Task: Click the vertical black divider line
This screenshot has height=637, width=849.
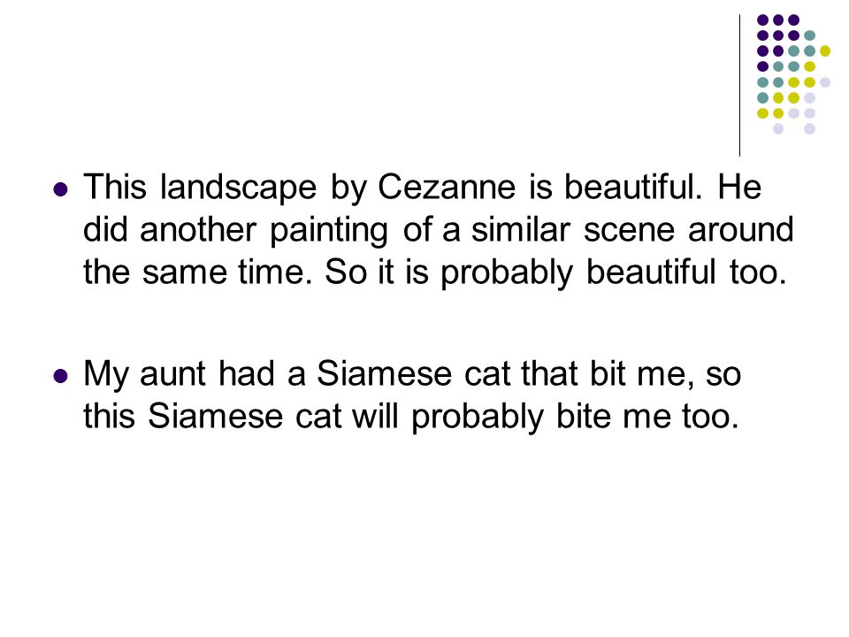Action: point(739,86)
